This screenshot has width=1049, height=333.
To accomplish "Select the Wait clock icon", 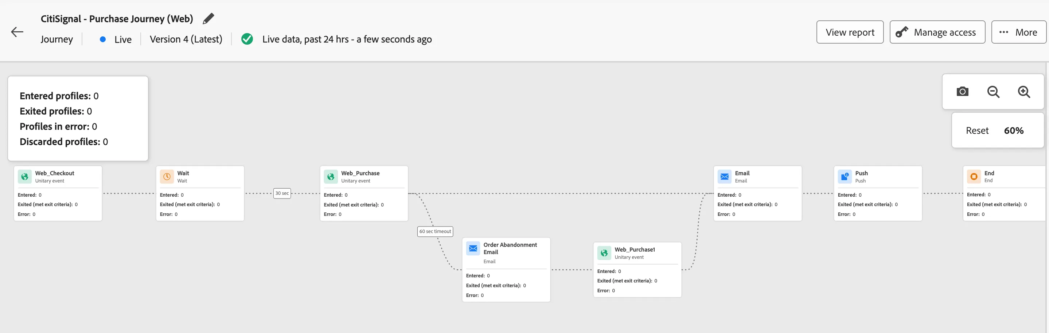I will [x=167, y=177].
